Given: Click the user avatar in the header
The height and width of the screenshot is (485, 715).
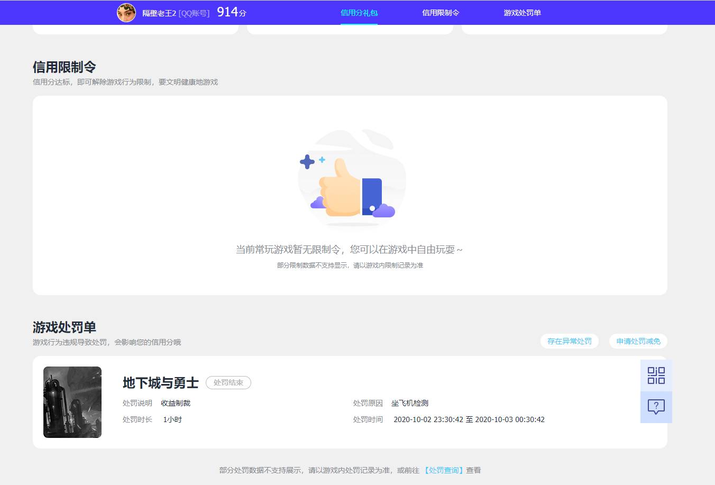Looking at the screenshot, I should point(126,13).
